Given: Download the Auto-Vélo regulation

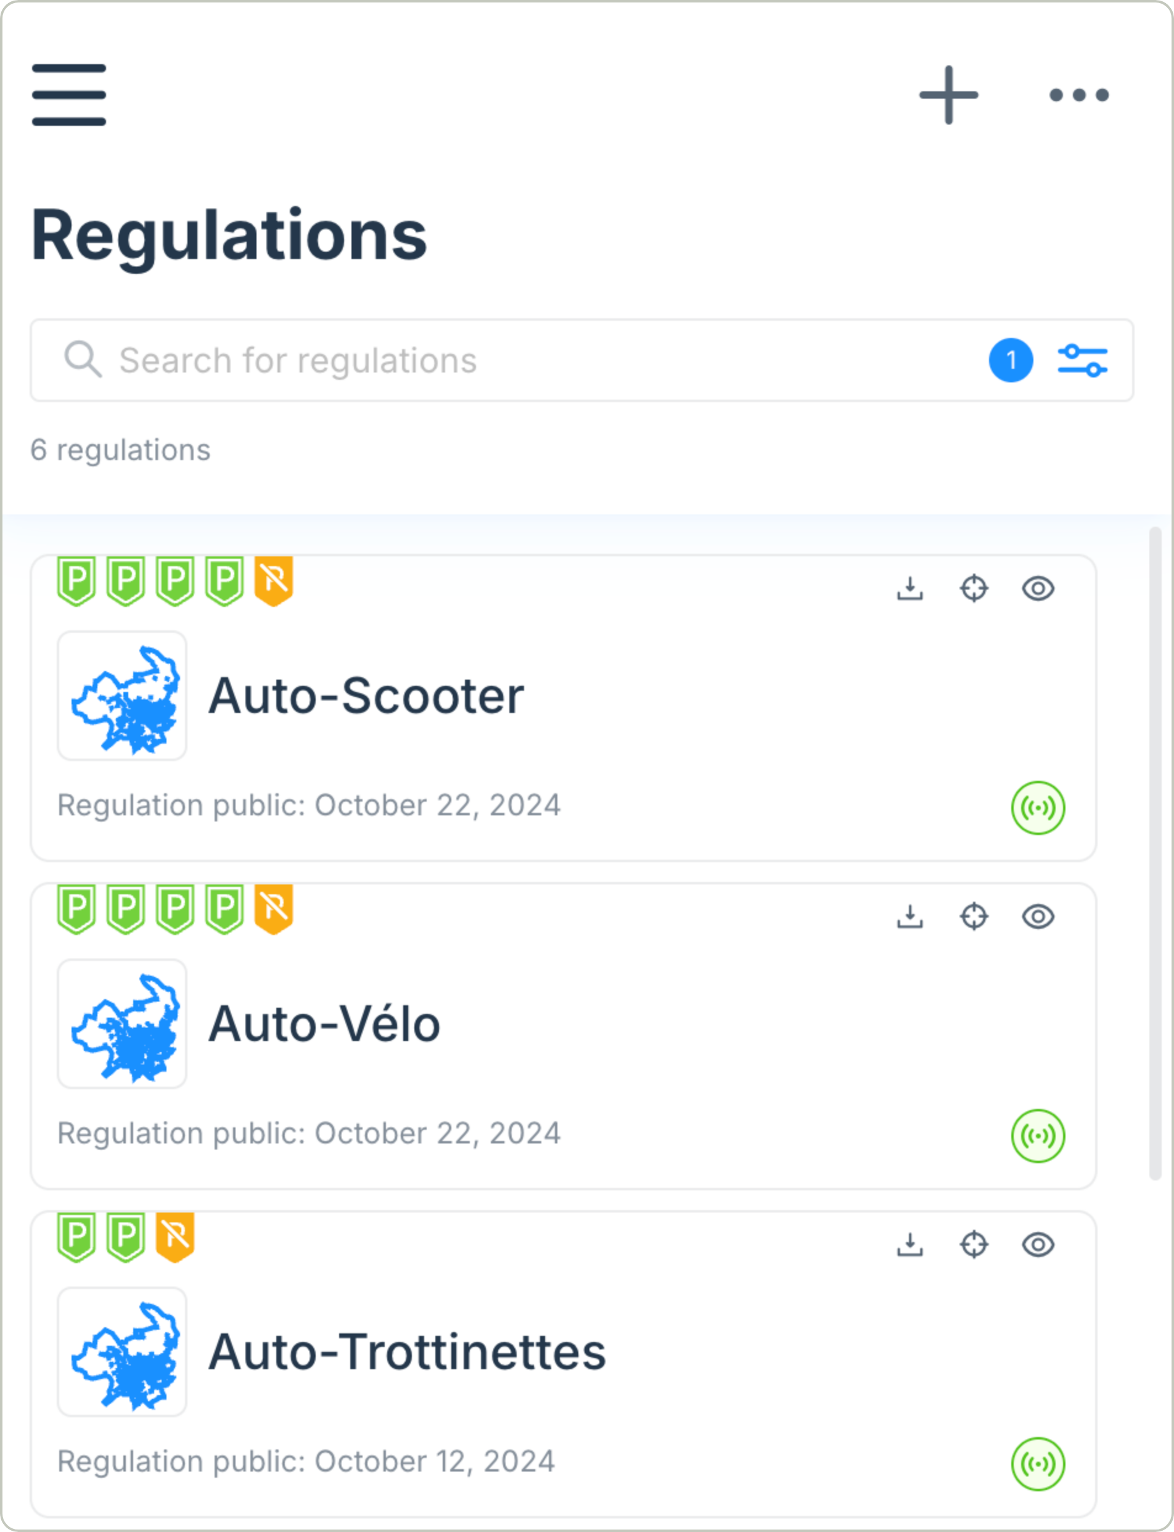Looking at the screenshot, I should (910, 916).
